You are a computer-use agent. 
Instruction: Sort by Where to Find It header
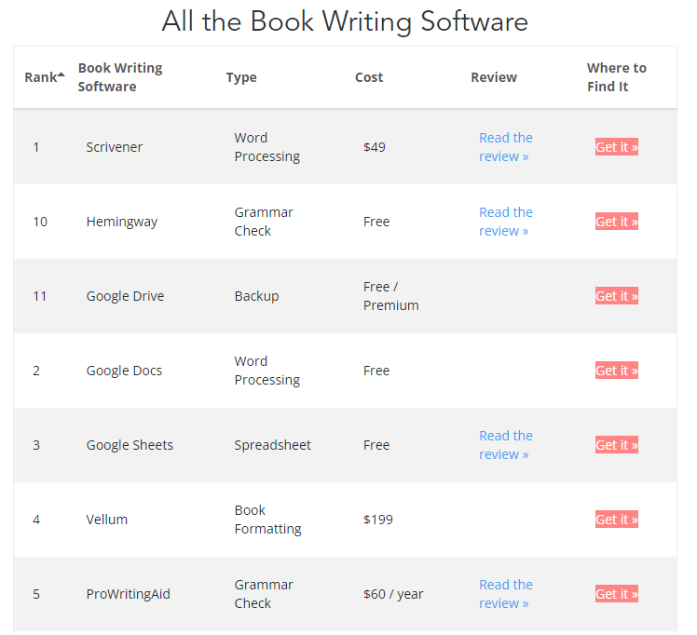(x=617, y=77)
